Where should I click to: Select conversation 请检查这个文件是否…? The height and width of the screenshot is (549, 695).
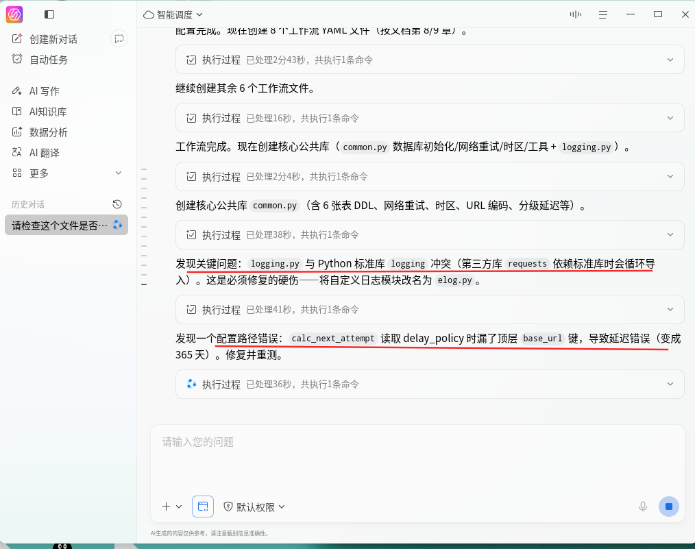66,225
